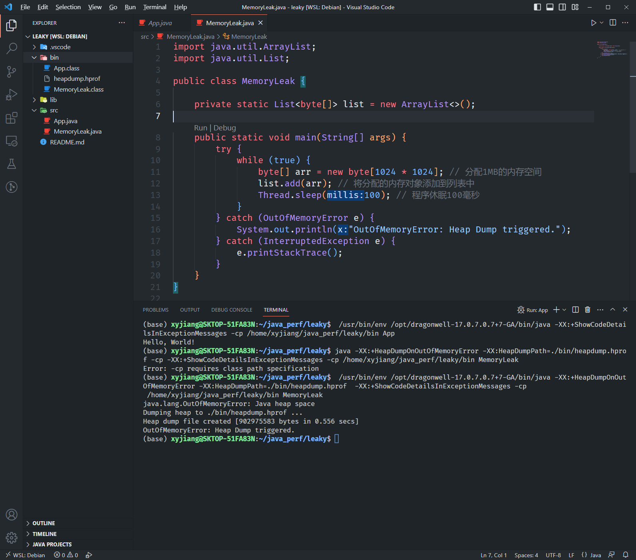Change the UTF-8 file encoding
The width and height of the screenshot is (636, 560).
pyautogui.click(x=553, y=555)
